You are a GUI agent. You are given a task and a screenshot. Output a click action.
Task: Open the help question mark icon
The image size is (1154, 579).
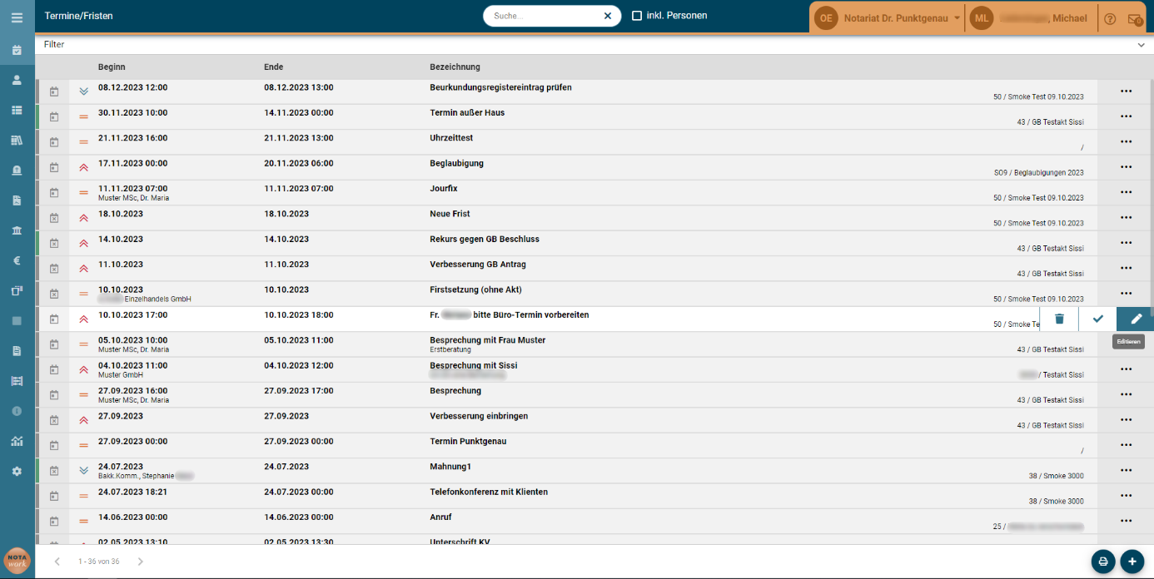pyautogui.click(x=1110, y=18)
